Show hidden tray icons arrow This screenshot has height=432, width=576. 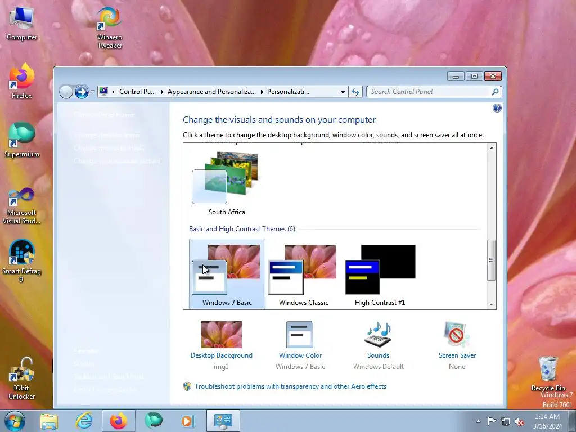pos(478,421)
